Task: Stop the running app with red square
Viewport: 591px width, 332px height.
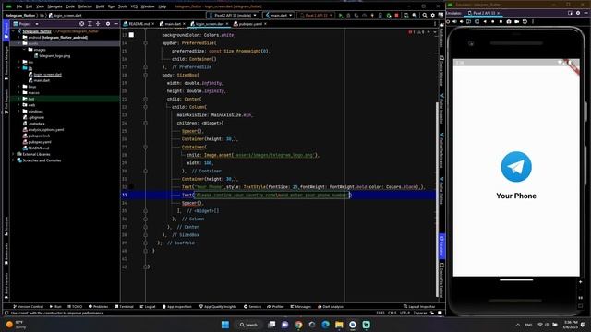Action: [x=396, y=16]
